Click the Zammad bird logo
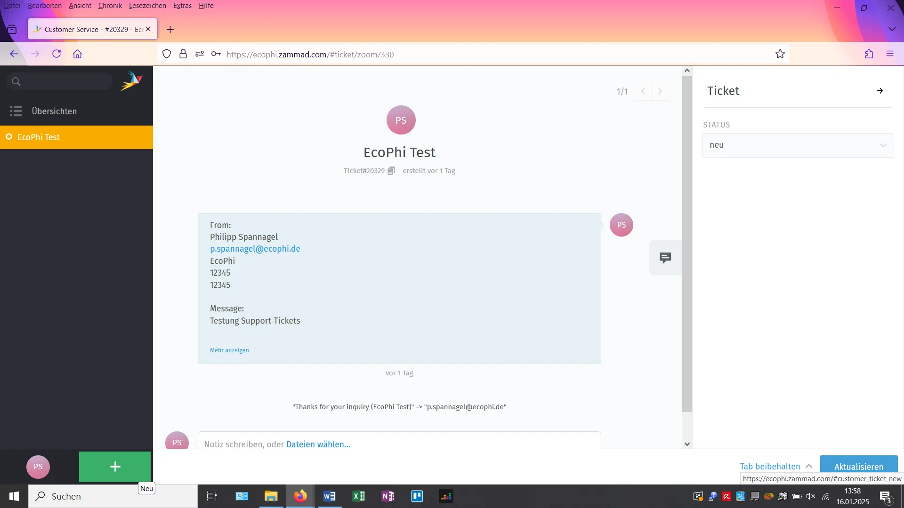904x508 pixels. [131, 81]
